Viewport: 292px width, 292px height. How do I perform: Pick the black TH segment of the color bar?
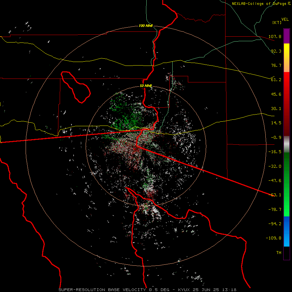[286, 253]
